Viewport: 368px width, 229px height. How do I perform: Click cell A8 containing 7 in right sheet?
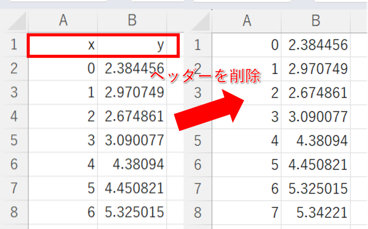click(247, 212)
